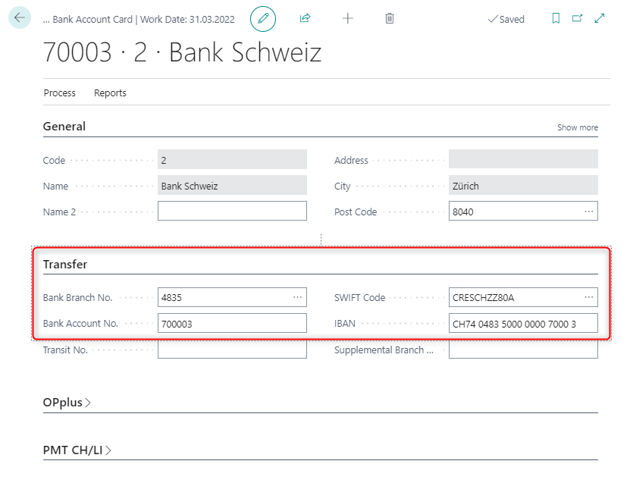Collapse the General section header

tap(64, 127)
